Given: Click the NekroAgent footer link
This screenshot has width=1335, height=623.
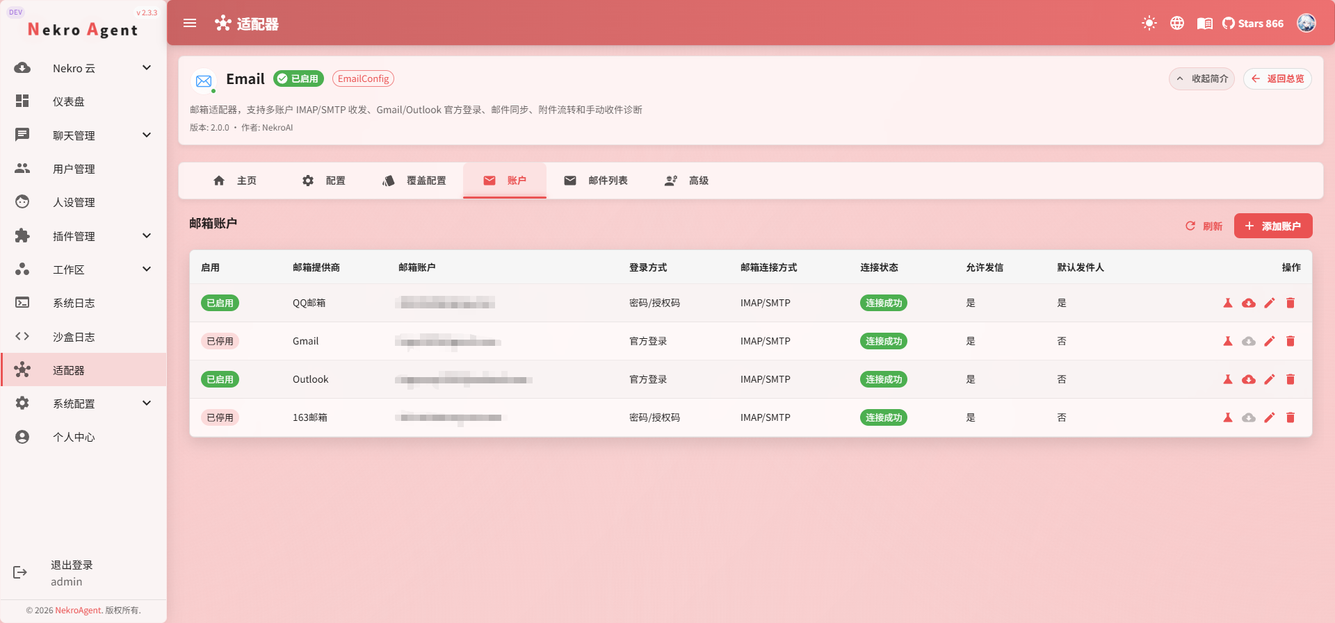Looking at the screenshot, I should point(78,610).
